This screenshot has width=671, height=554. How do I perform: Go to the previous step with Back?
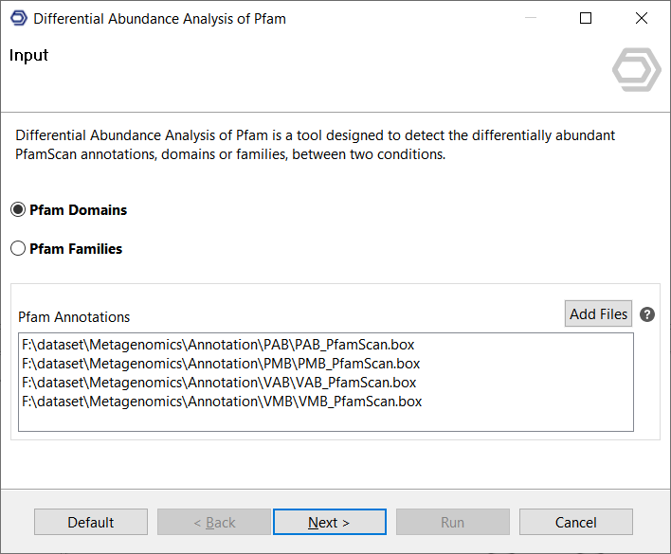(214, 522)
